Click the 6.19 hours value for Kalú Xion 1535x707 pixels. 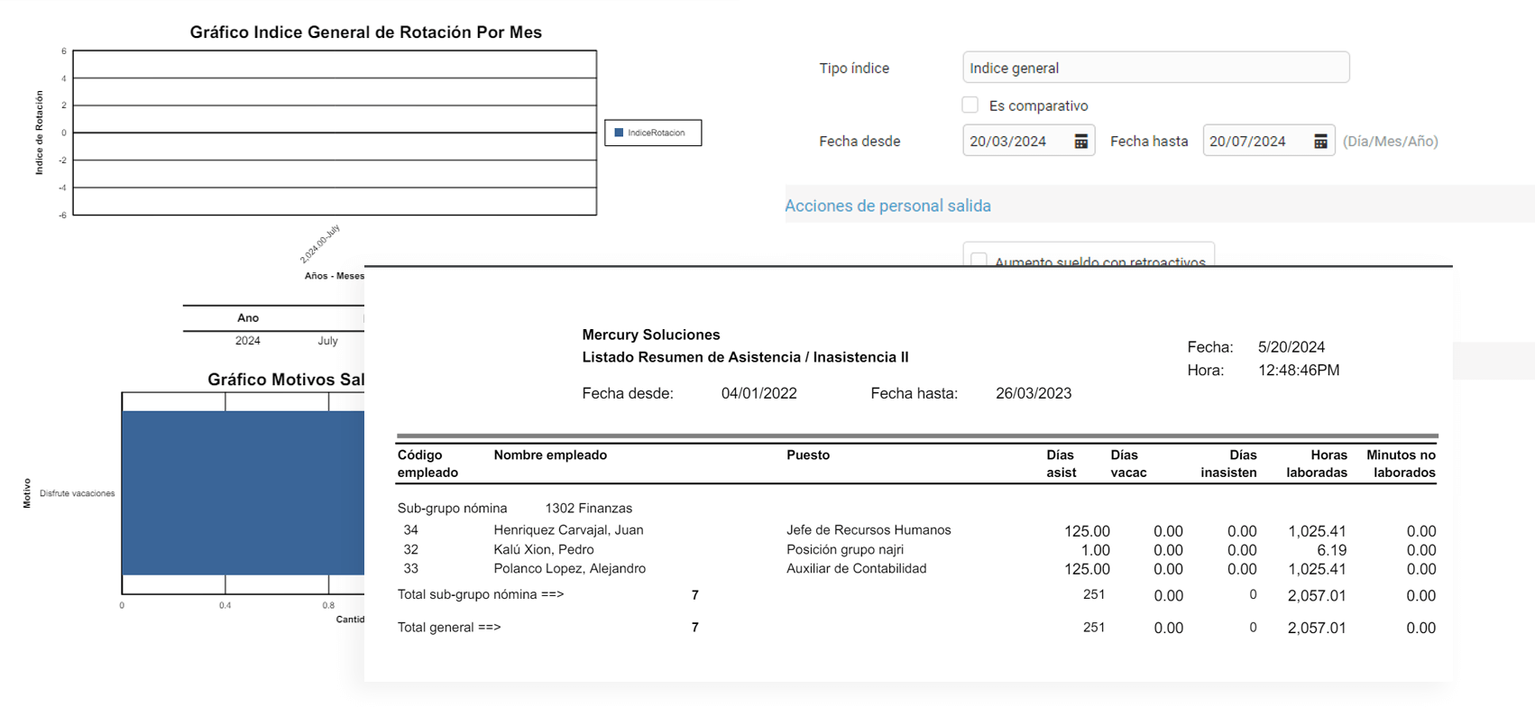pos(1331,550)
